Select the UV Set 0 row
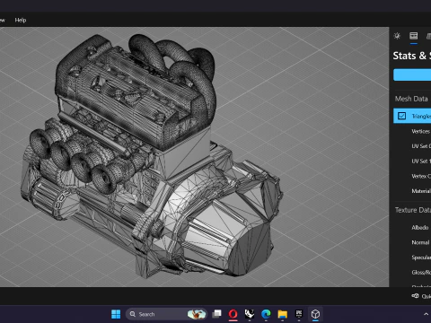 421,146
